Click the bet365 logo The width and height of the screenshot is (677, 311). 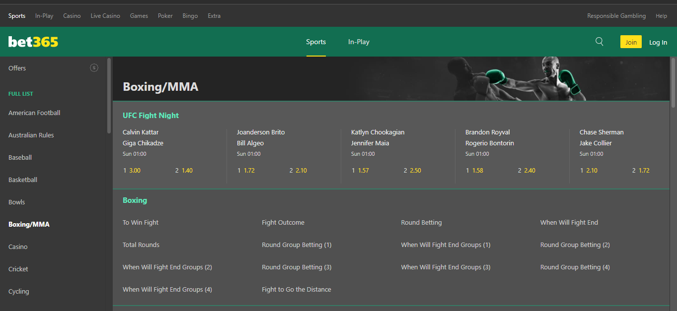(33, 42)
